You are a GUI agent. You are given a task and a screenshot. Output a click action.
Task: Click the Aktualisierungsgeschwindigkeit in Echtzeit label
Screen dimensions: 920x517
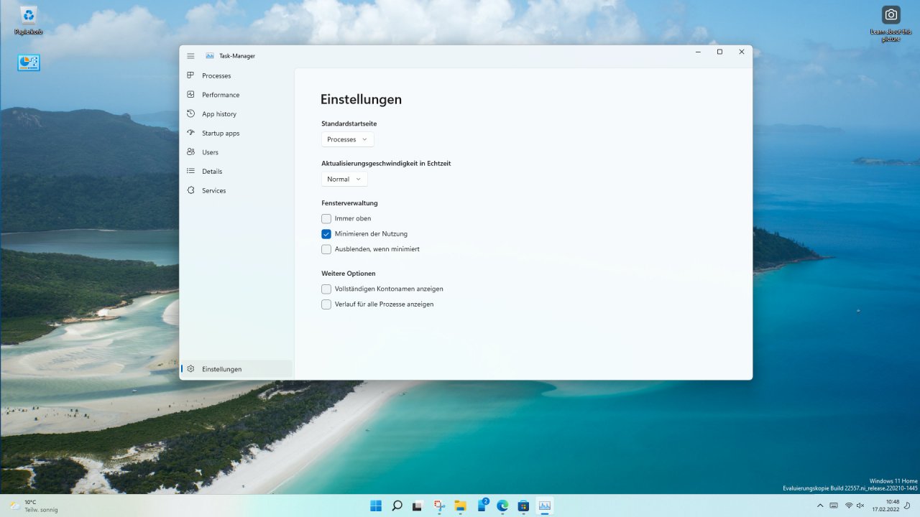click(386, 163)
